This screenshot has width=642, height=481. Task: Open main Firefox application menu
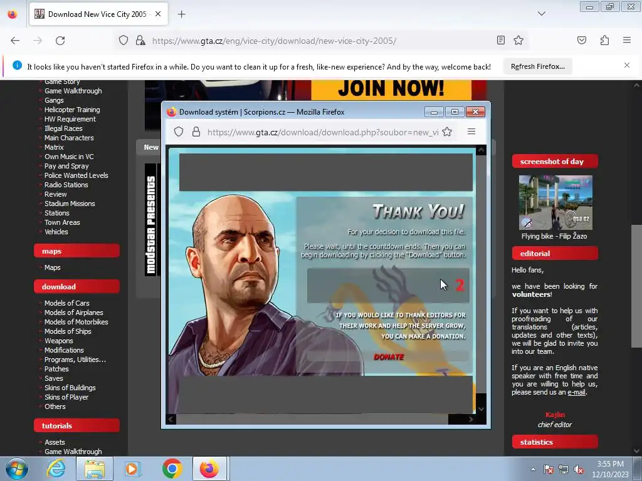pos(626,40)
